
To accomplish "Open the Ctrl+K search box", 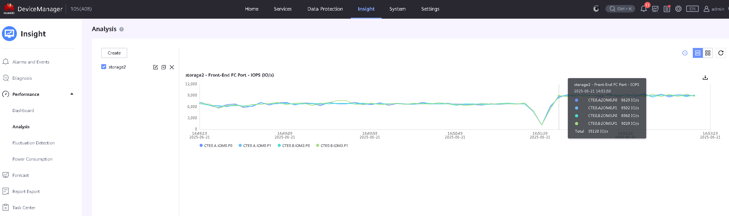I will 620,9.
